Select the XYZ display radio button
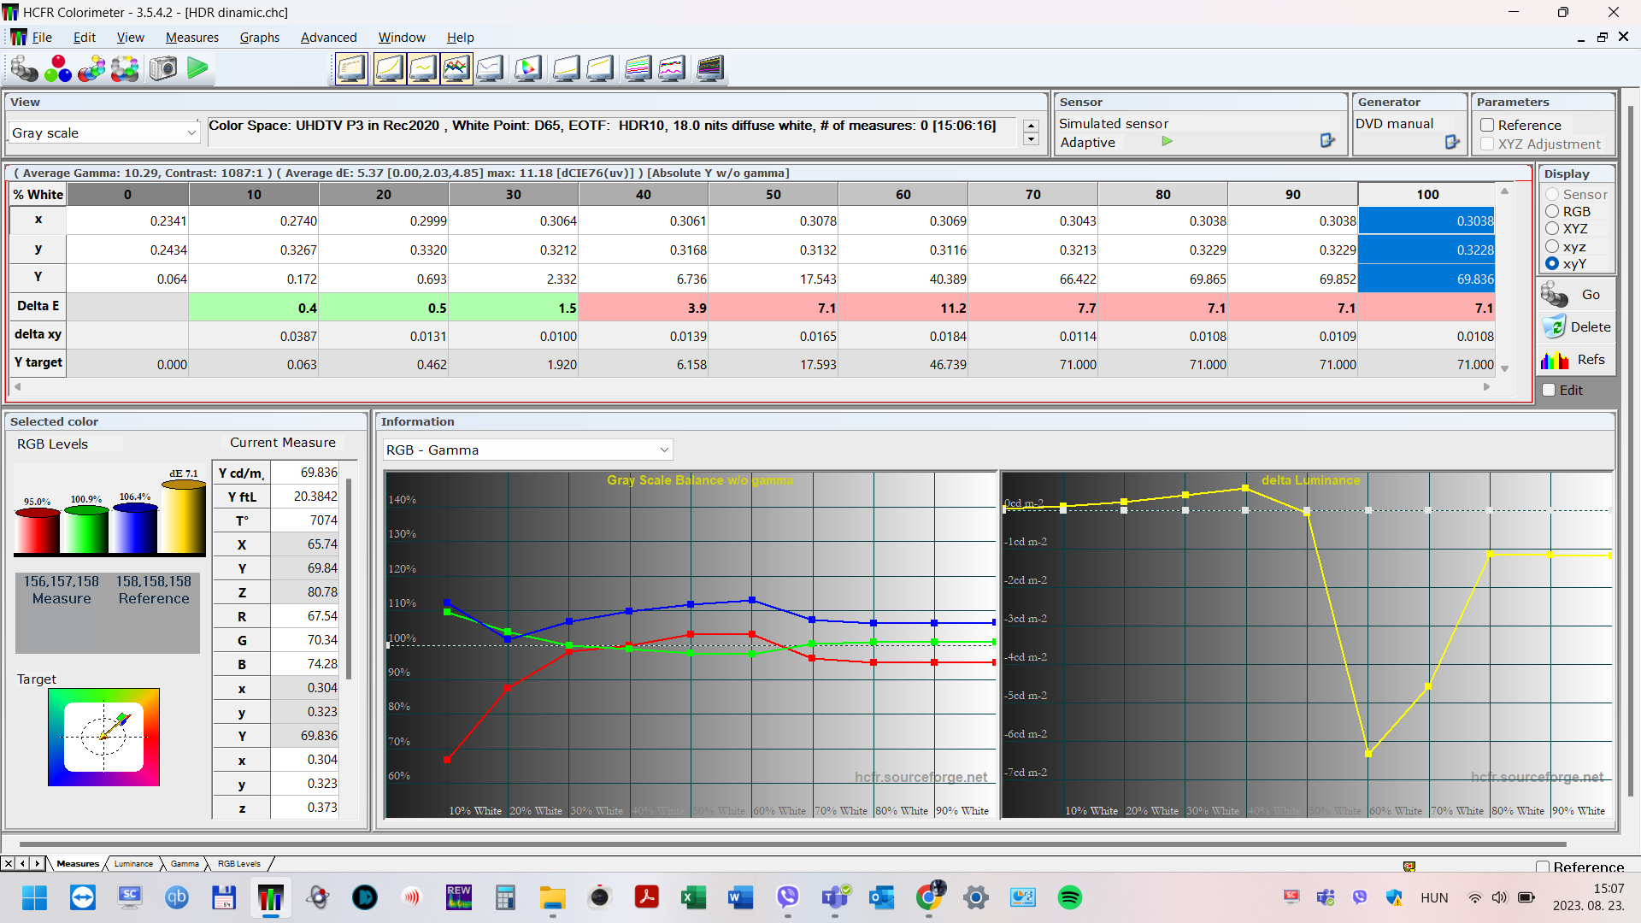Viewport: 1641px width, 923px height. click(x=1552, y=229)
